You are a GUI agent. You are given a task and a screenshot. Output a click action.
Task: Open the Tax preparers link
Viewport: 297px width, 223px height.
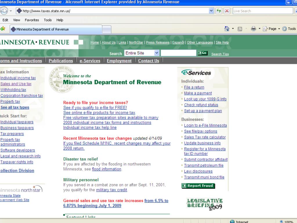pos(12,134)
